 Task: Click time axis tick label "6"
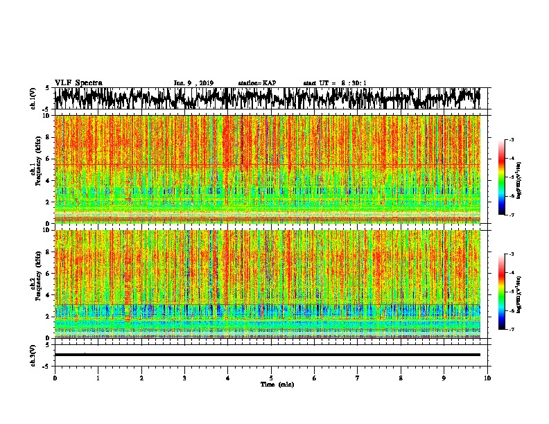click(x=315, y=378)
